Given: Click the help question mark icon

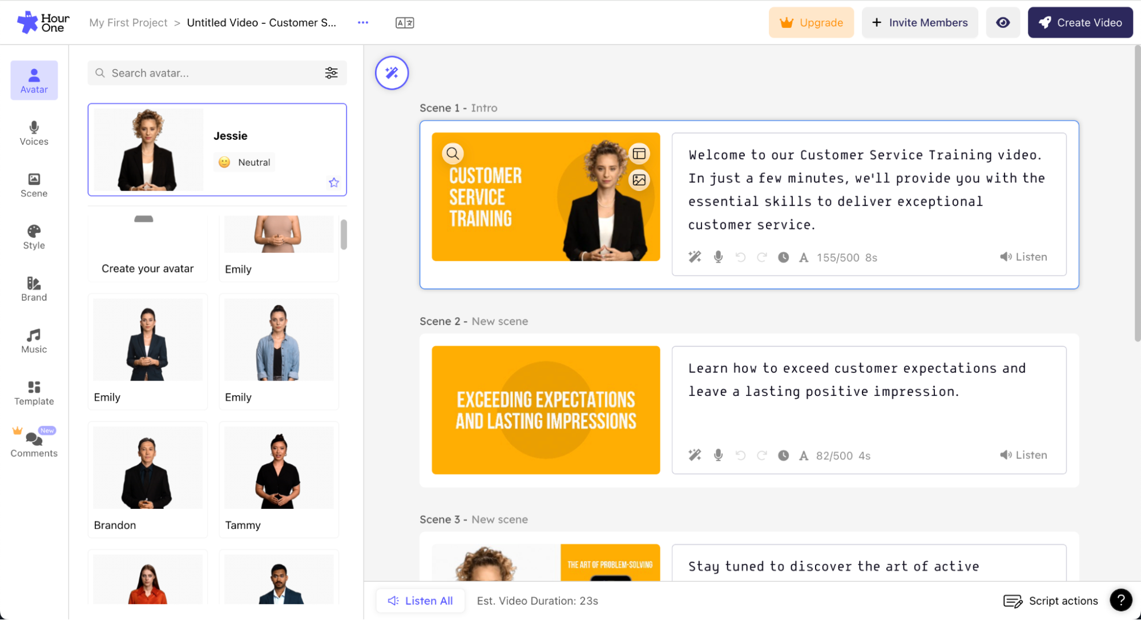Looking at the screenshot, I should coord(1120,600).
